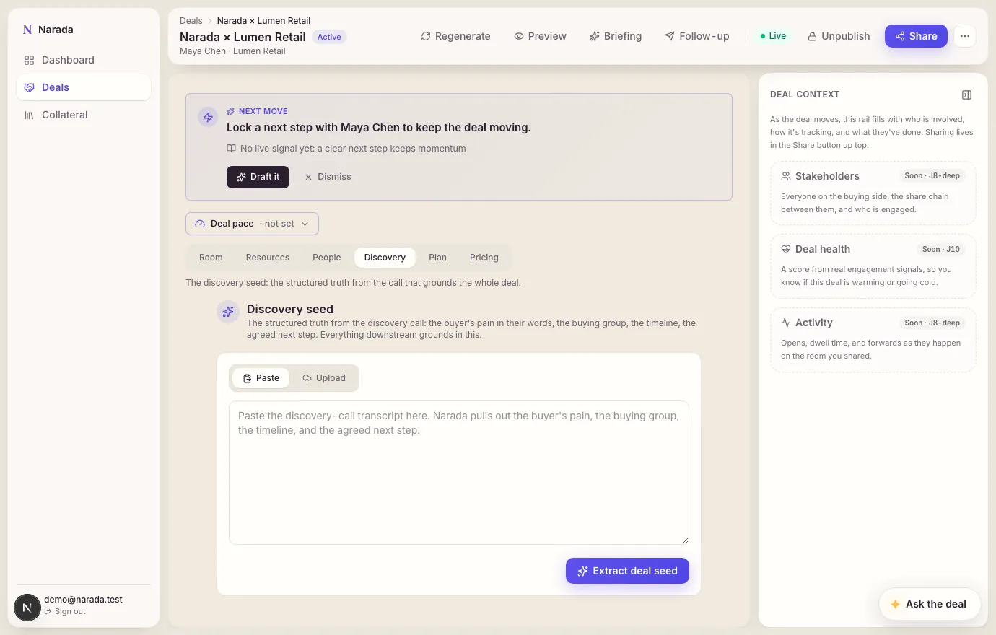
Task: Click the Soon · J10 badge
Action: point(941,249)
